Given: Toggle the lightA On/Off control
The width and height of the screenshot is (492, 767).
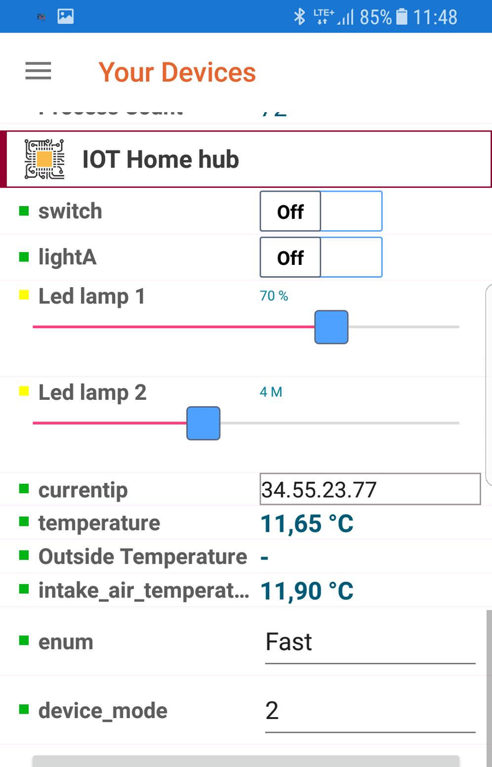Looking at the screenshot, I should click(321, 257).
